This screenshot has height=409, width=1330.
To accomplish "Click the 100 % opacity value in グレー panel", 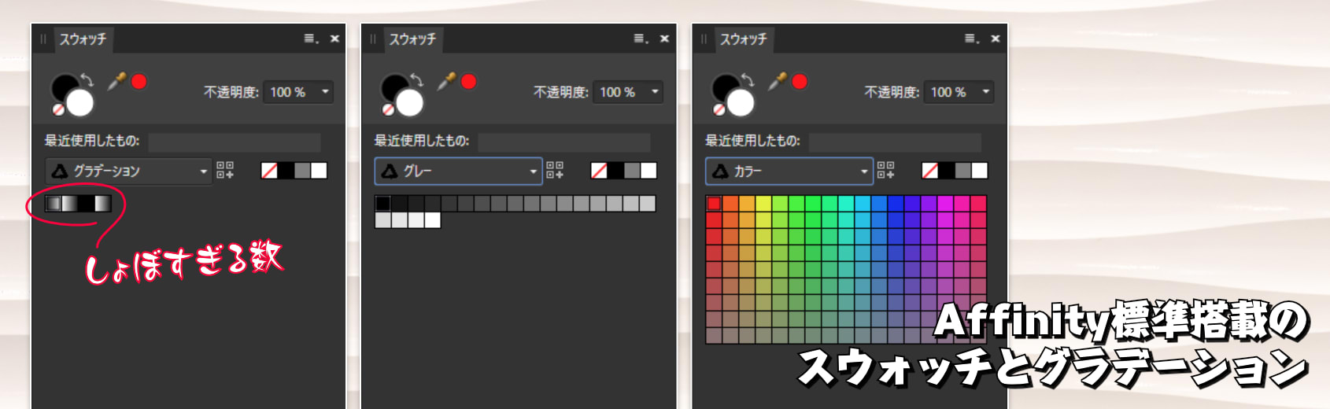I will point(618,92).
